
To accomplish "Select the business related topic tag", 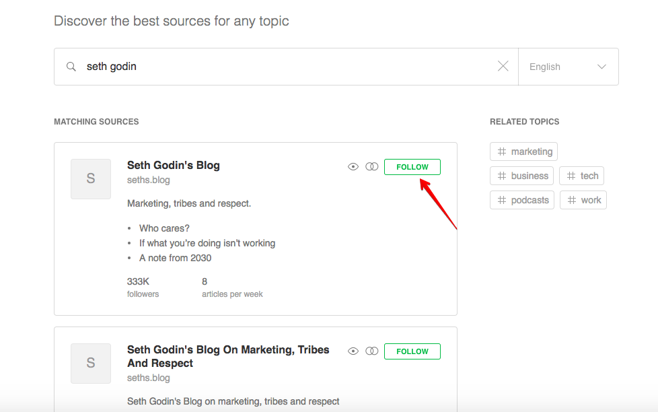I will tap(521, 176).
